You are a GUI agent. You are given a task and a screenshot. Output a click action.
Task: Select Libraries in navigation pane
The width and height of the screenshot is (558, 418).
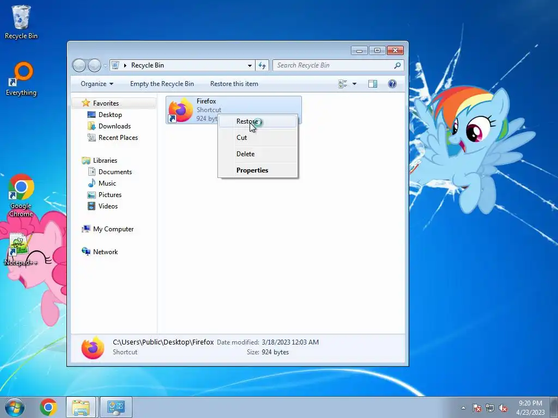pyautogui.click(x=105, y=161)
